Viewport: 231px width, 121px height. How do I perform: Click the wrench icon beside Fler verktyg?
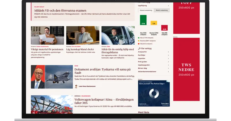[x=139, y=49]
